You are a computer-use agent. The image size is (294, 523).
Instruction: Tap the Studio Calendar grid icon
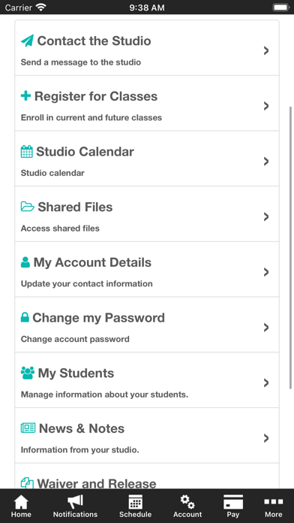27,152
